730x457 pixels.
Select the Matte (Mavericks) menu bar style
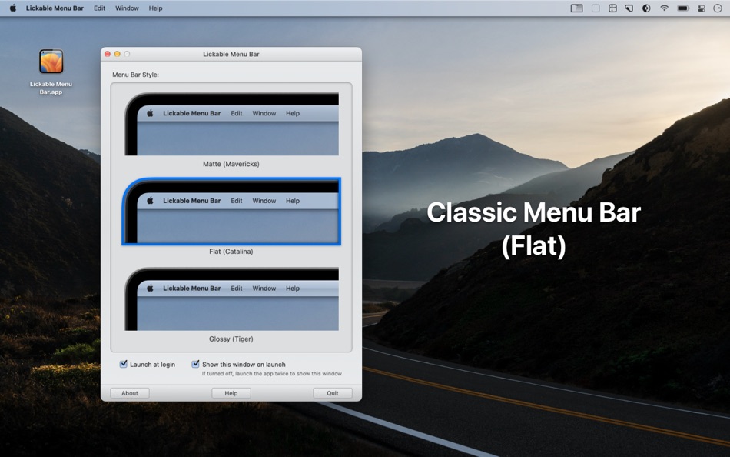[x=231, y=123]
